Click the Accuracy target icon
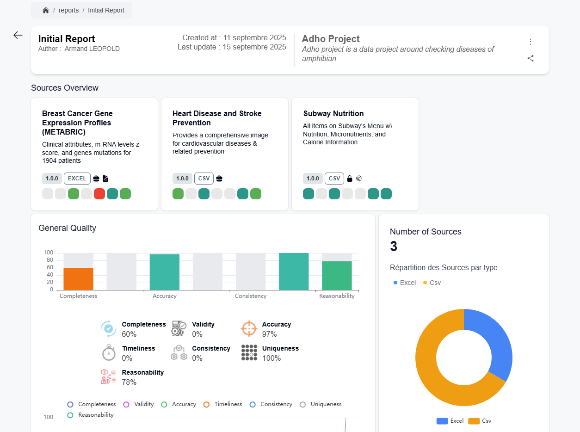The image size is (580, 432). tap(249, 328)
